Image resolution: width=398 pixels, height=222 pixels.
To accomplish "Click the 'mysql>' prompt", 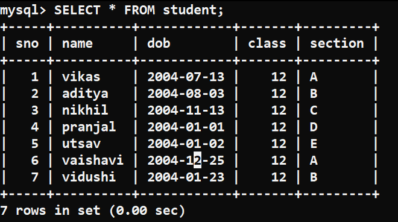I will point(23,11).
